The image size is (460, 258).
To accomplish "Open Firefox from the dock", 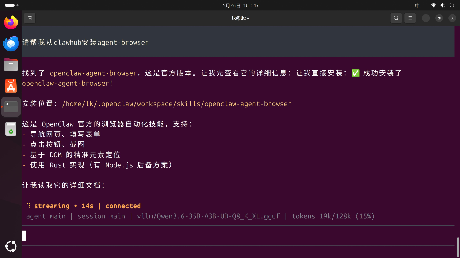I will coord(11,22).
